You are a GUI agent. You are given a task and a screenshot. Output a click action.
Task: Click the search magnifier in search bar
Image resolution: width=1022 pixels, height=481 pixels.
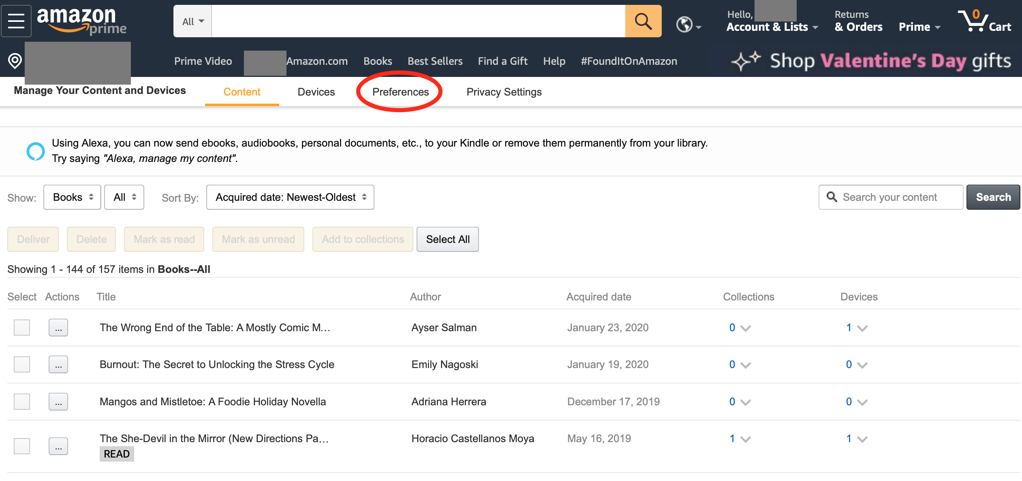pyautogui.click(x=643, y=21)
